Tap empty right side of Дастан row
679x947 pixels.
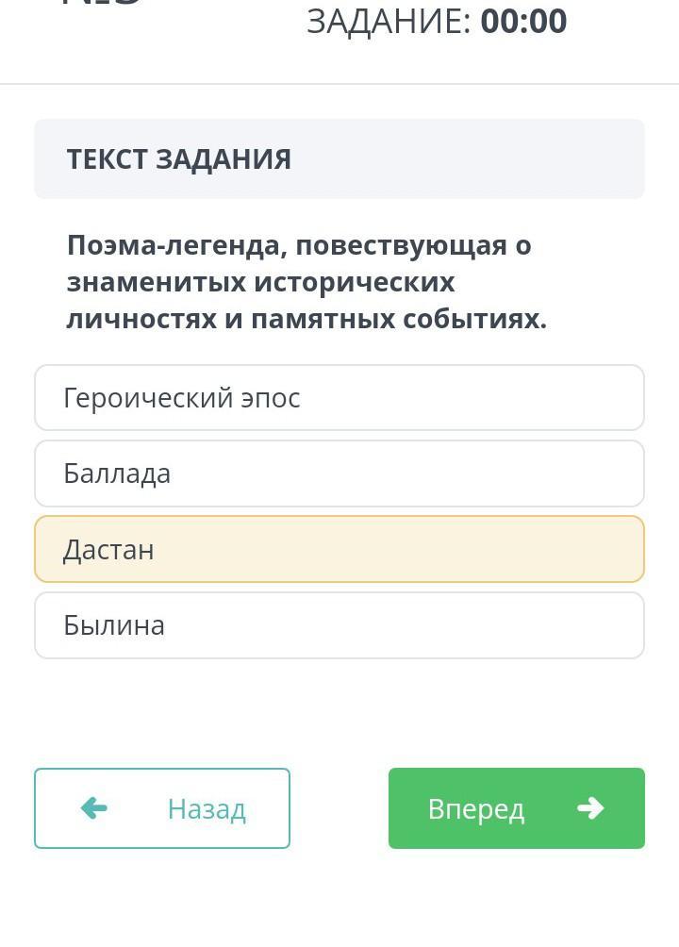click(x=528, y=549)
